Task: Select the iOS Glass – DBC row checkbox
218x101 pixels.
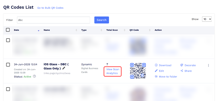Action: (8, 65)
